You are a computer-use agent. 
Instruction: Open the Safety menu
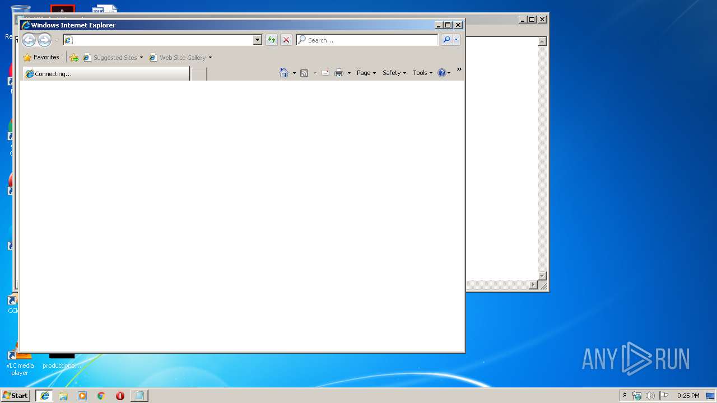tap(394, 73)
